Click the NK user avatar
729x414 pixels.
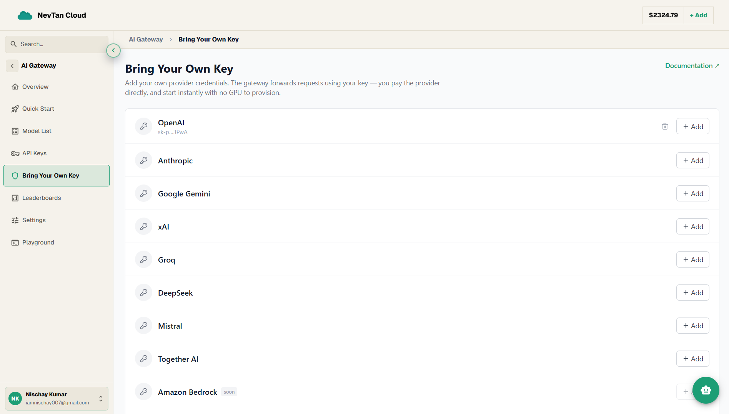pos(15,399)
